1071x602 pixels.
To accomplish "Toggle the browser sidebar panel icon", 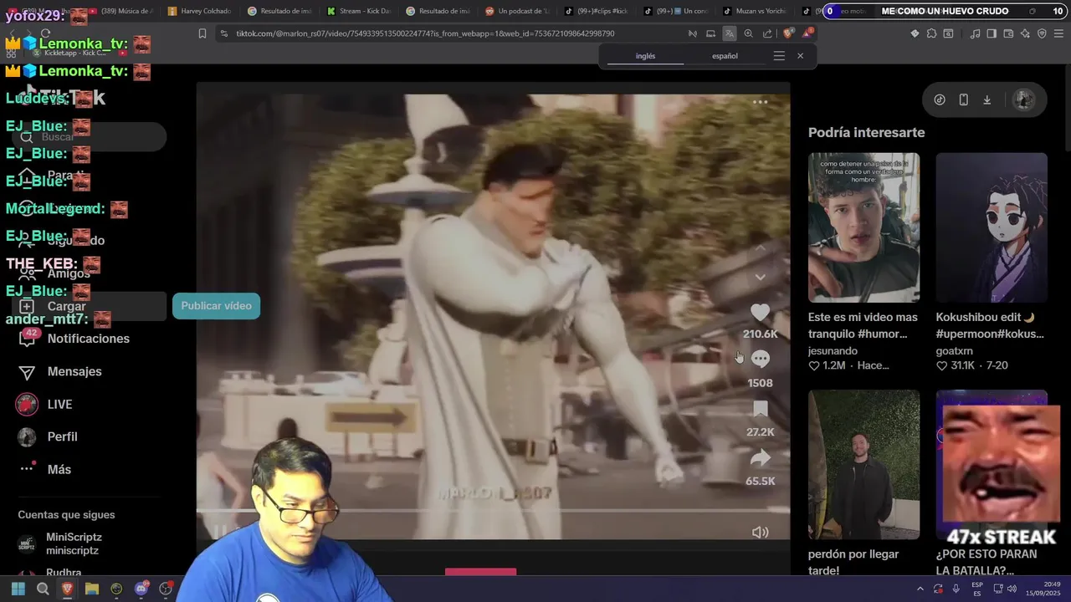I will click(x=992, y=33).
